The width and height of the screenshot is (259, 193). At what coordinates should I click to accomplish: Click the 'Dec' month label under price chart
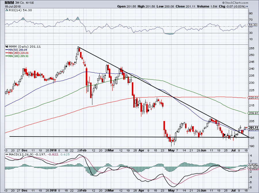pos(25,150)
